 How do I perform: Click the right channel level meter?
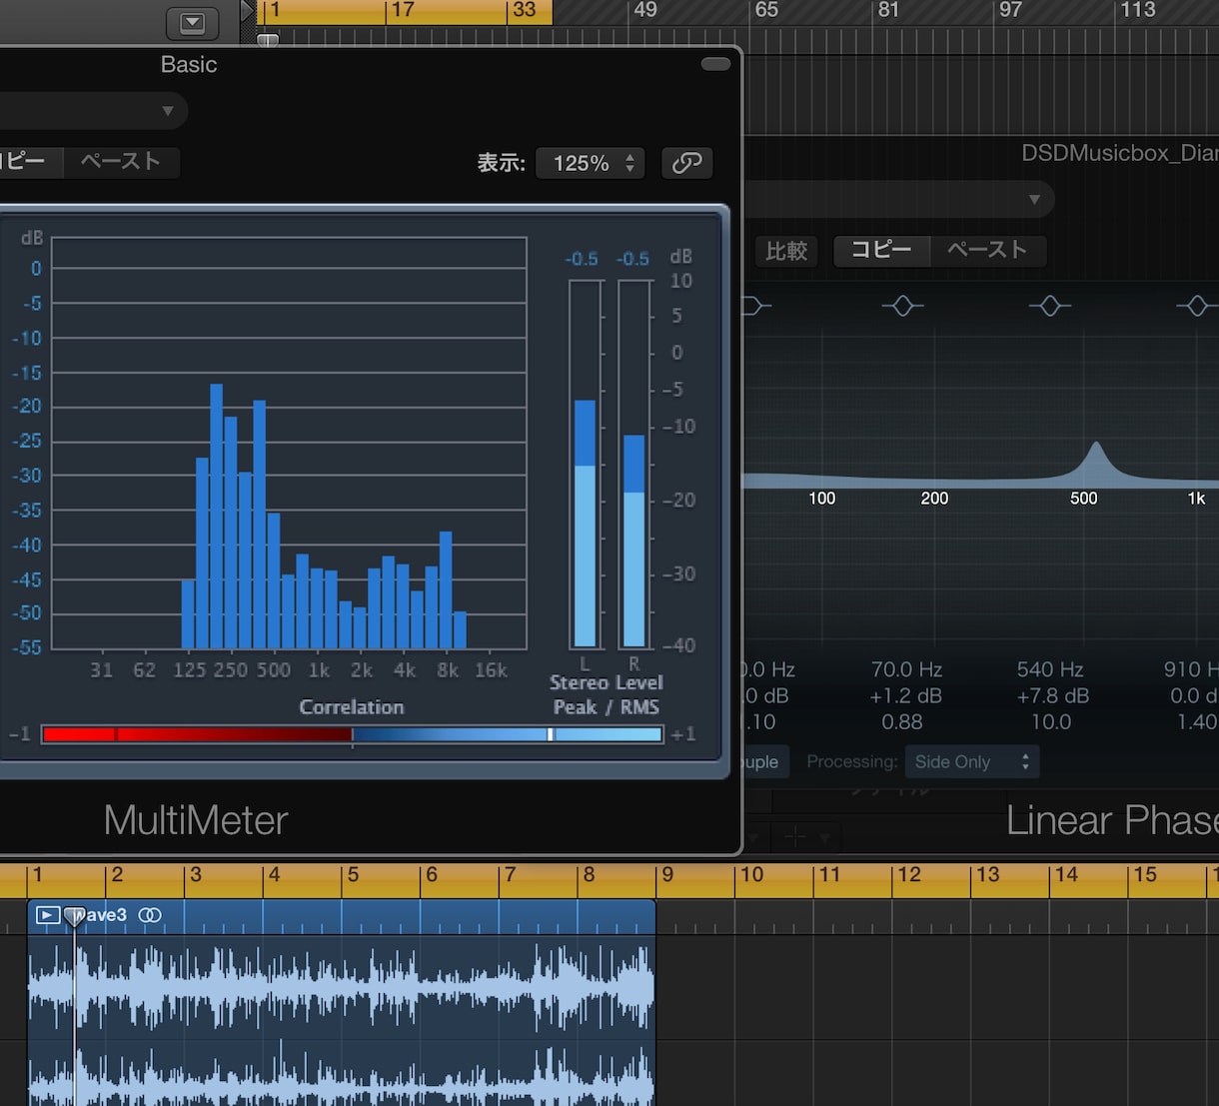point(633,465)
